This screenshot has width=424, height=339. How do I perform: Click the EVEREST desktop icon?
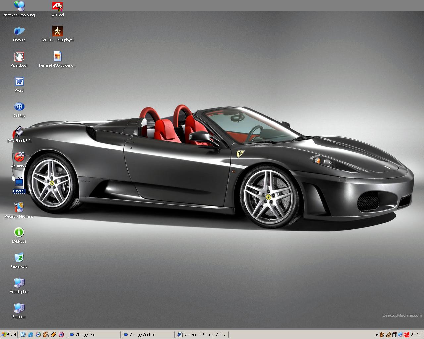(19, 233)
